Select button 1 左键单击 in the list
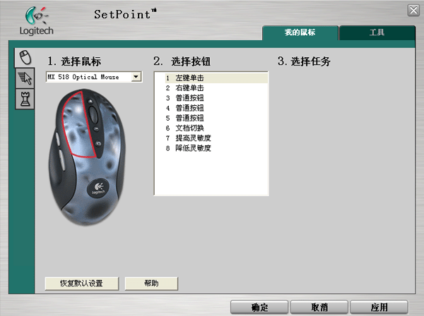Screen dimensions: 424x316 pyautogui.click(x=216, y=78)
